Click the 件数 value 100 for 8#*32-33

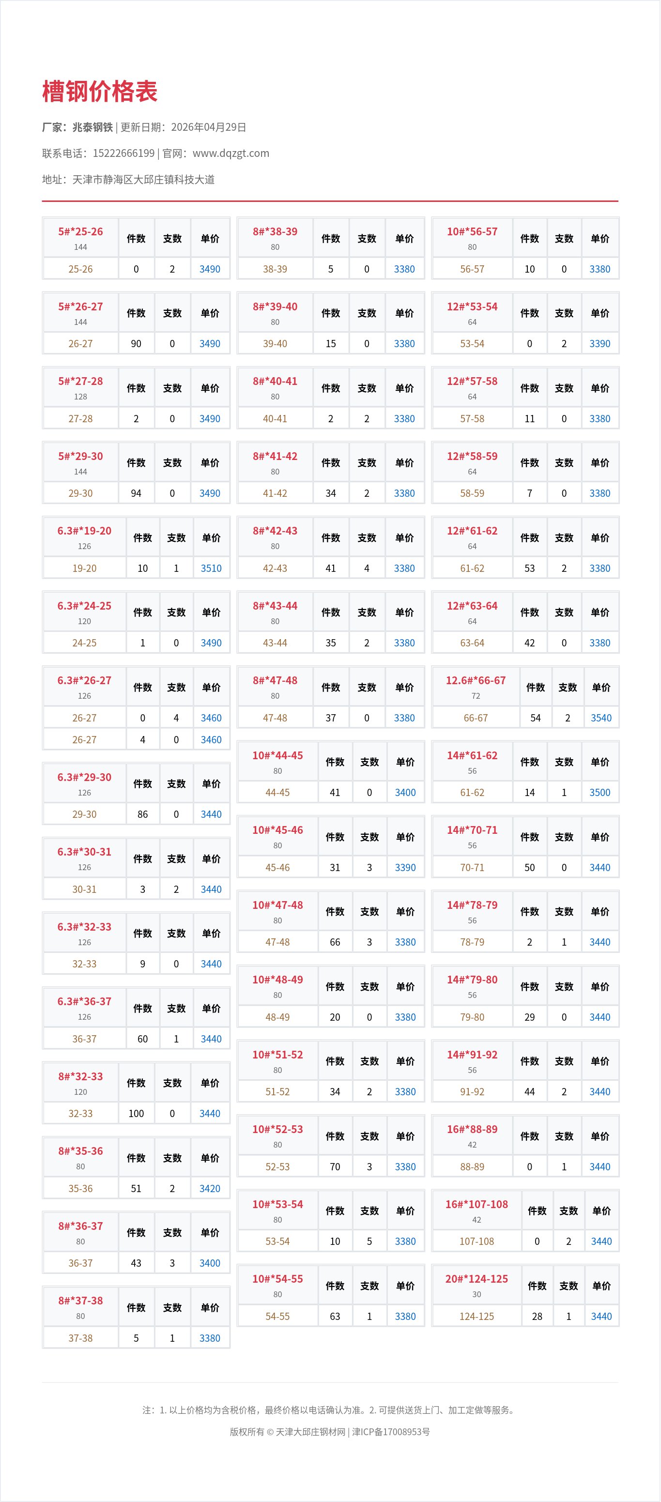pyautogui.click(x=136, y=1114)
